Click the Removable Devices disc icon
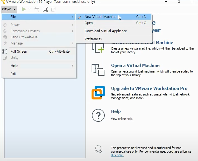 tap(5, 31)
